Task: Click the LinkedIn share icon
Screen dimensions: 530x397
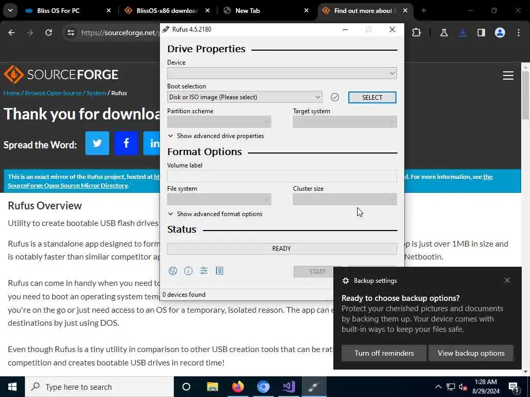Action: click(x=152, y=143)
